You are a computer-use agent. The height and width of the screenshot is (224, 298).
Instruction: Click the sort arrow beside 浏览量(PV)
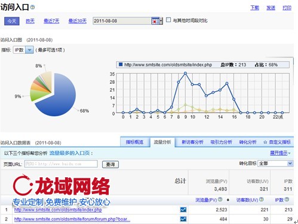coord(228,199)
